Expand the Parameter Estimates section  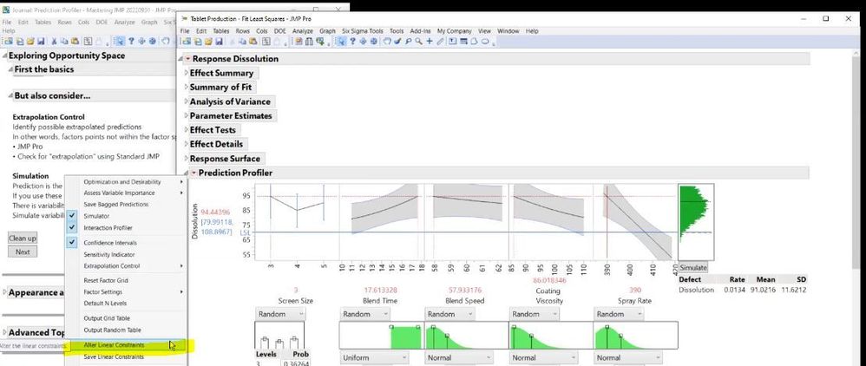pyautogui.click(x=186, y=116)
